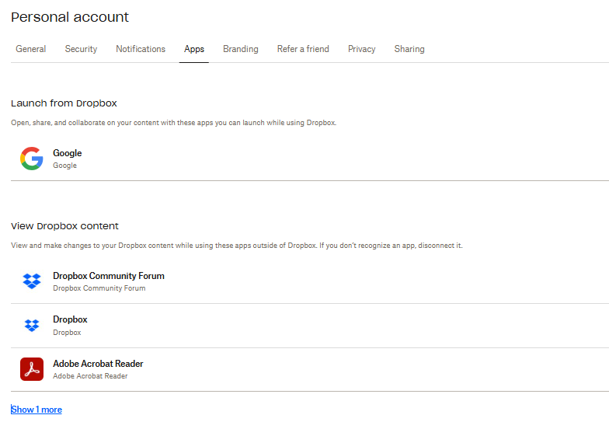Click the Launch from Dropbox section heading

tap(64, 103)
